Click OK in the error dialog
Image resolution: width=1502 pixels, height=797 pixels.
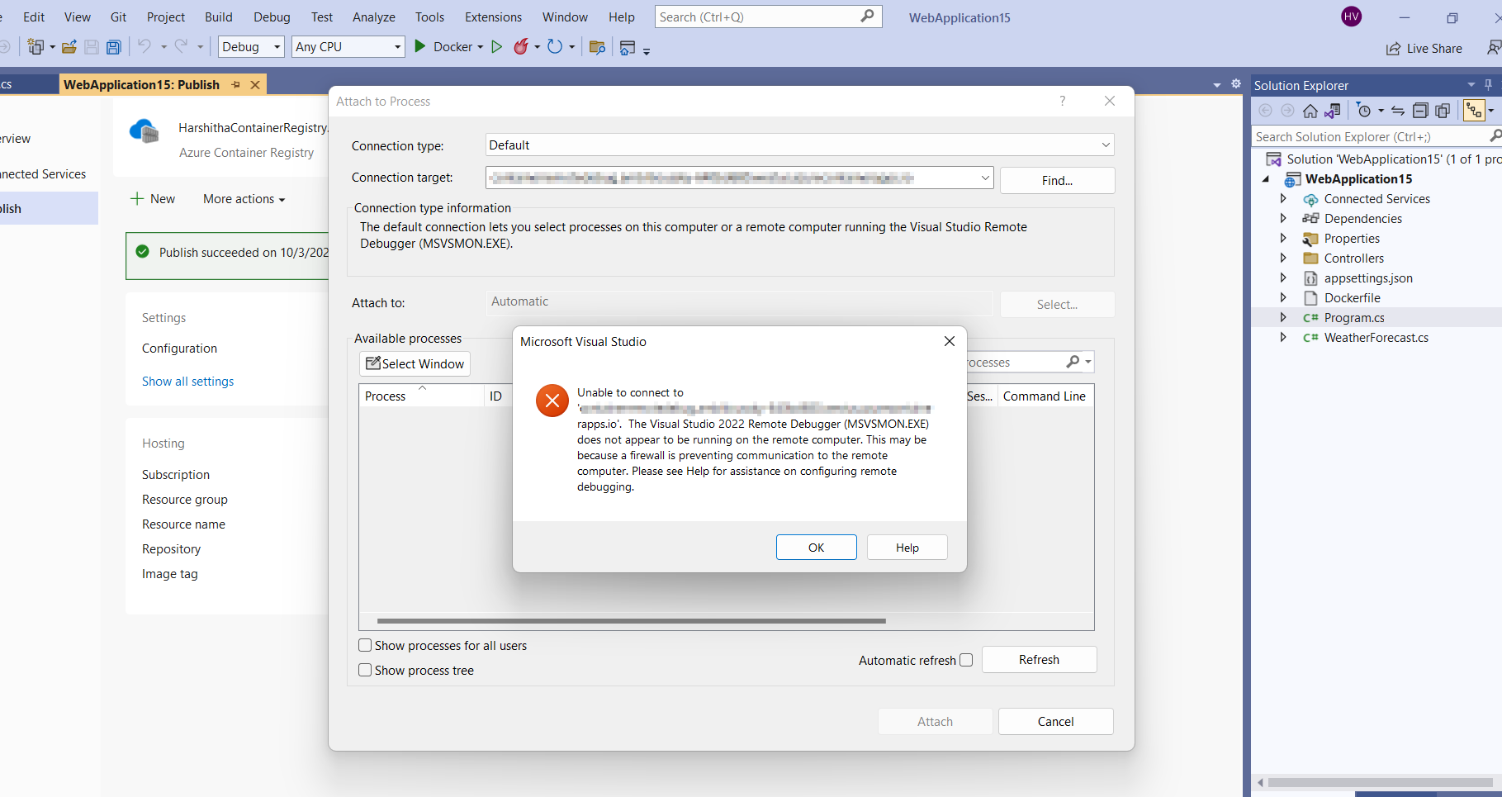[x=816, y=547]
